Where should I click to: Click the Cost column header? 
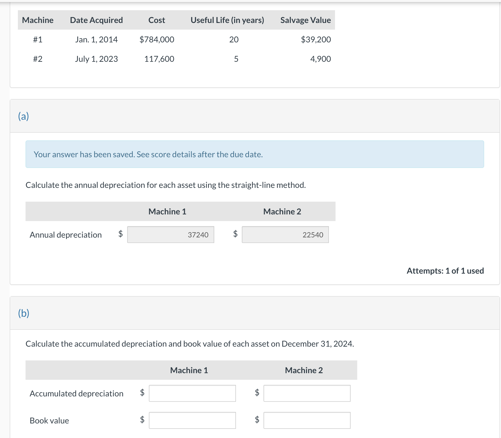157,20
